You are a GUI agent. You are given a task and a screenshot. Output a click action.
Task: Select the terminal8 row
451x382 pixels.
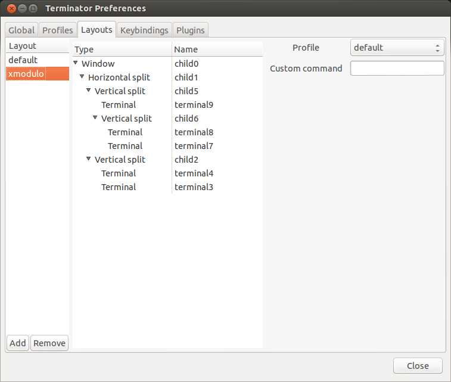point(167,132)
